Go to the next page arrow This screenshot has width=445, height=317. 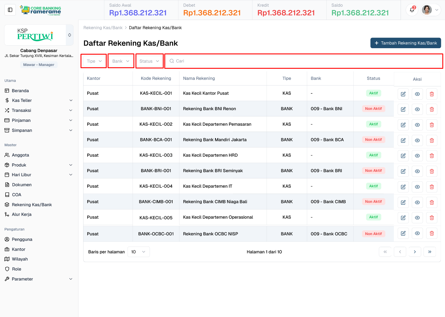click(x=415, y=252)
